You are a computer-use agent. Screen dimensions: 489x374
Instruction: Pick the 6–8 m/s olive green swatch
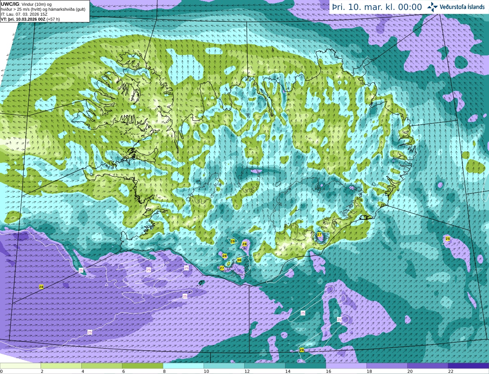point(142,366)
